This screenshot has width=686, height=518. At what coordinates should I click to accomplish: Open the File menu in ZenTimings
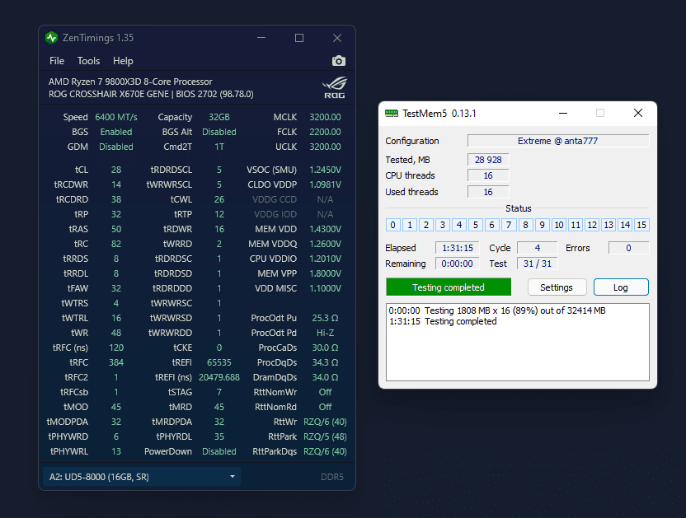57,61
